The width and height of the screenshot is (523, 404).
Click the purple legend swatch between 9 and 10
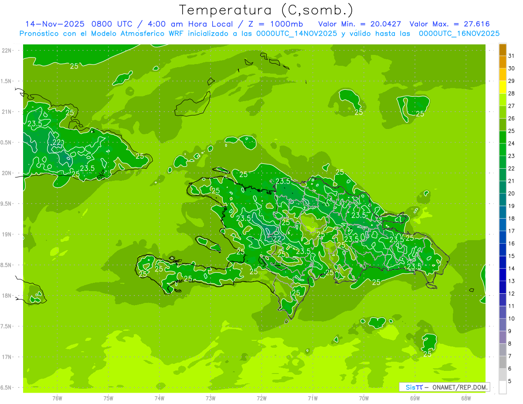pos(503,325)
